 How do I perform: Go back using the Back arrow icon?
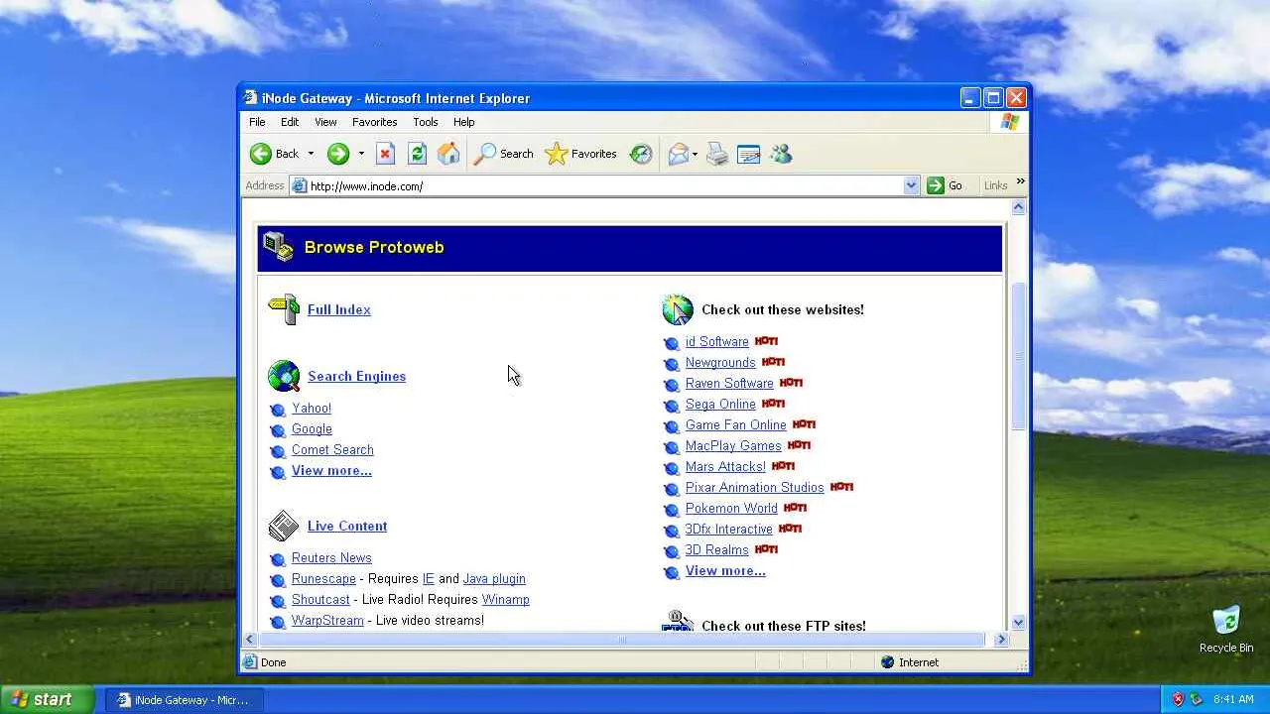point(261,154)
